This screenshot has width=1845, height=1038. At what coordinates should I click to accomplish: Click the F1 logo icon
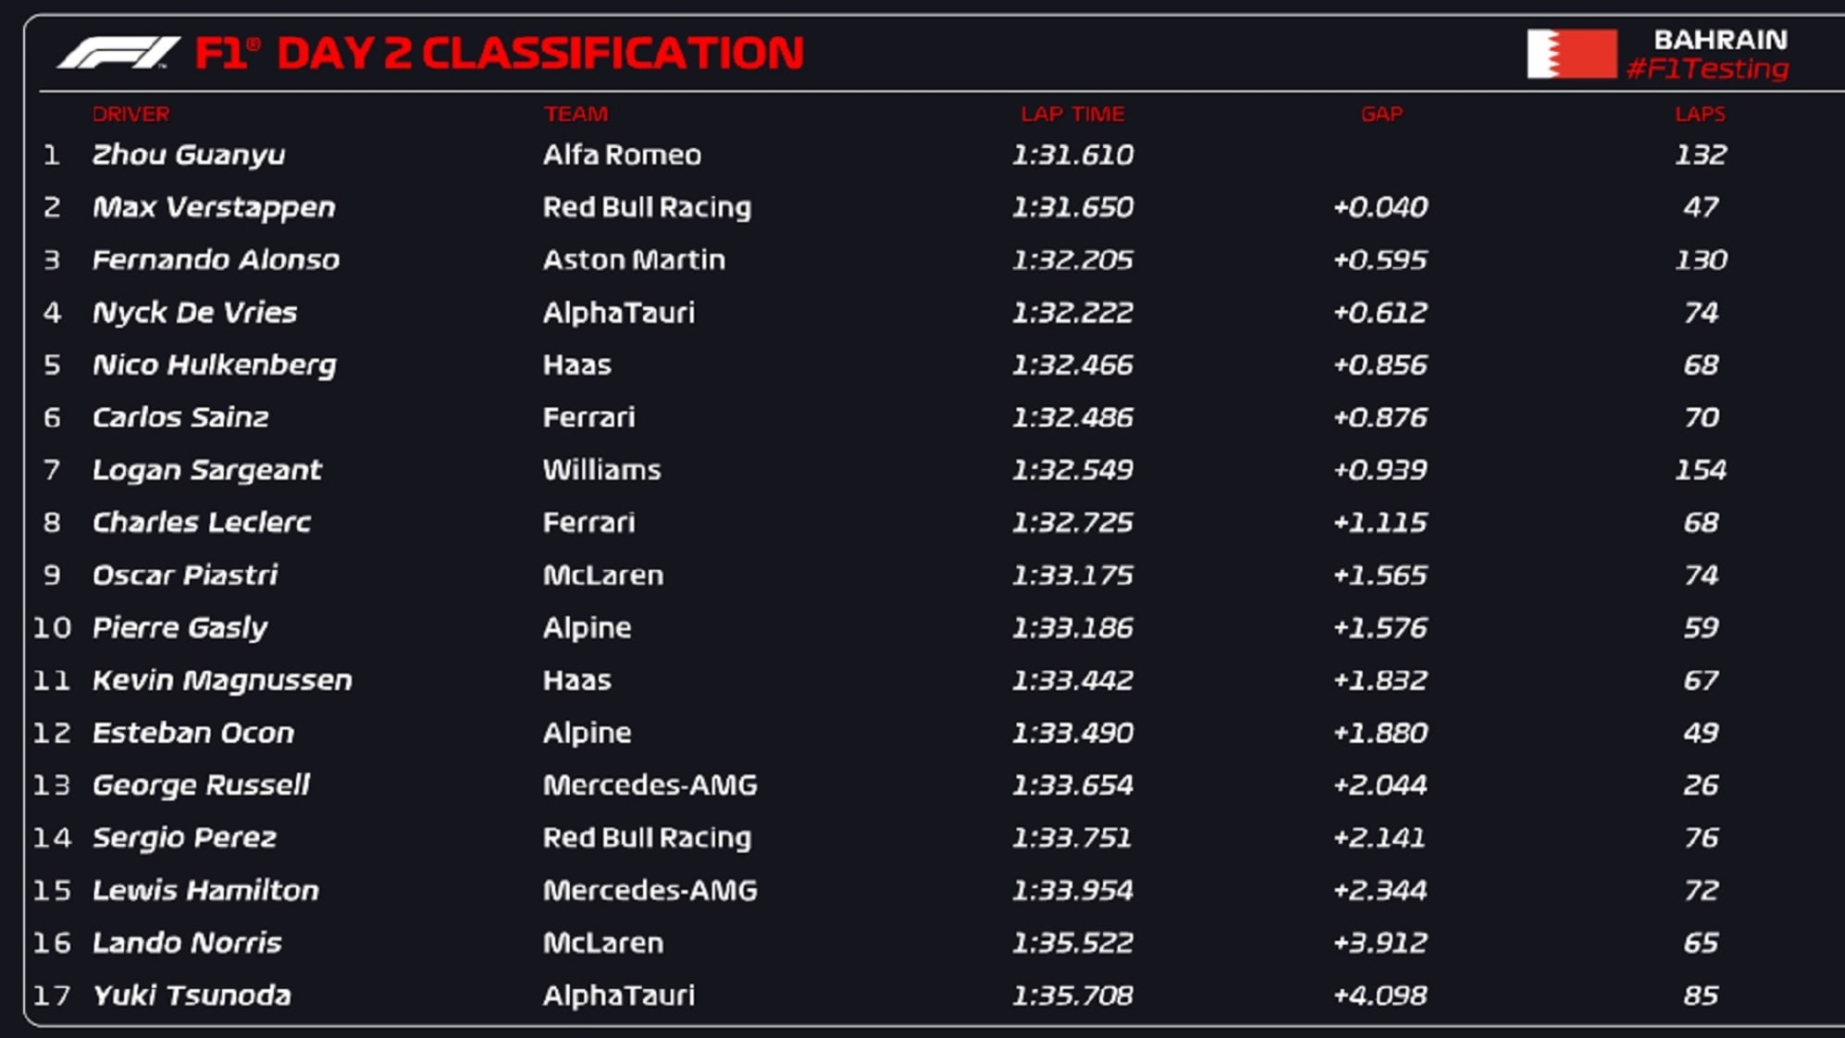pyautogui.click(x=118, y=53)
